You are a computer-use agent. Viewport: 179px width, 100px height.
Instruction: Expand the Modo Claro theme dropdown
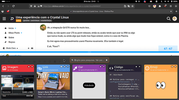tap(10, 48)
